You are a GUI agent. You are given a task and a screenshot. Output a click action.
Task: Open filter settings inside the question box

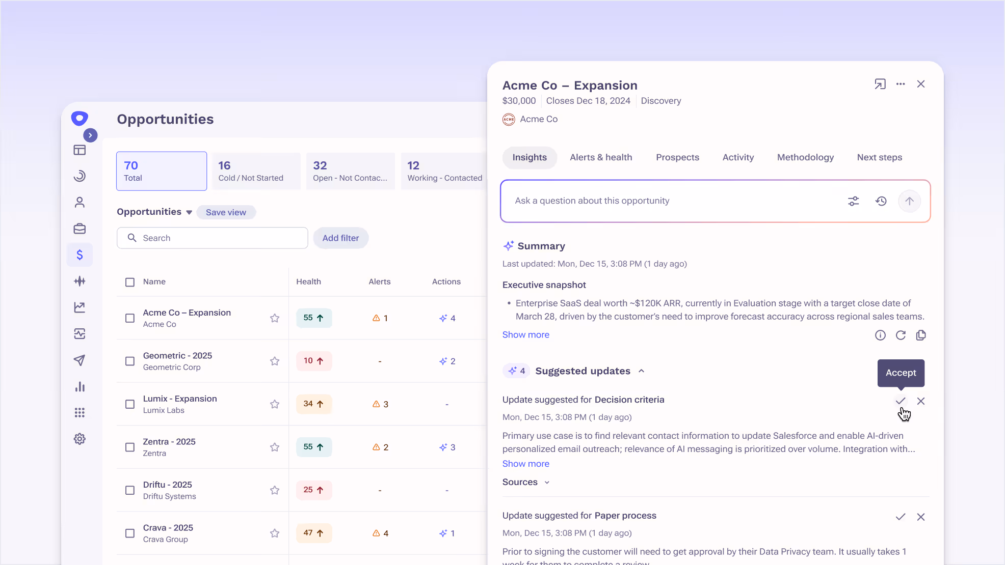tap(854, 201)
